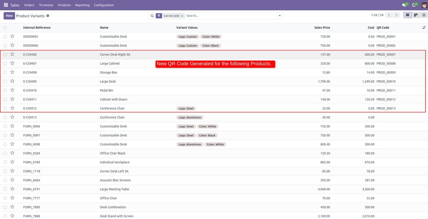Open the Configuration menu
428x219 pixels.
pyautogui.click(x=104, y=5)
